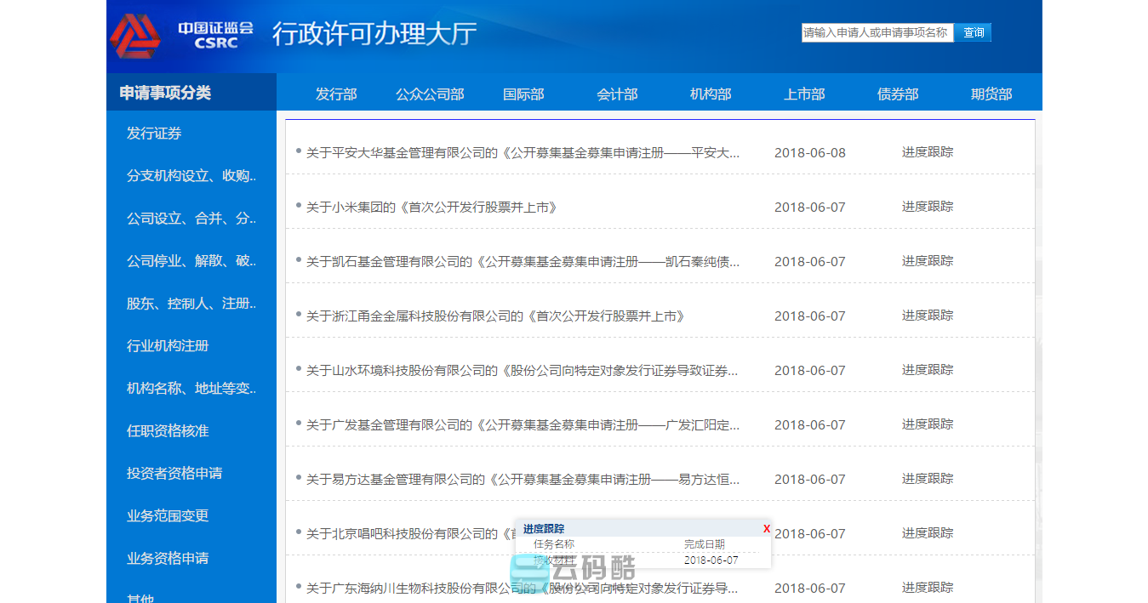Open the 国际部 department tab

point(523,94)
